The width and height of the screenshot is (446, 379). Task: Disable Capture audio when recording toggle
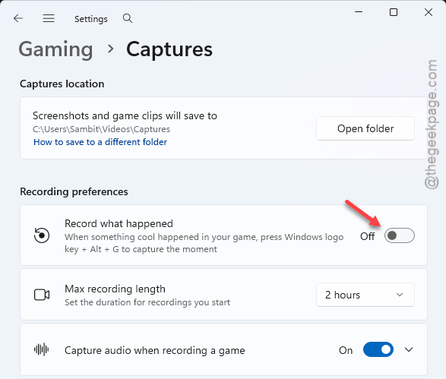click(378, 349)
